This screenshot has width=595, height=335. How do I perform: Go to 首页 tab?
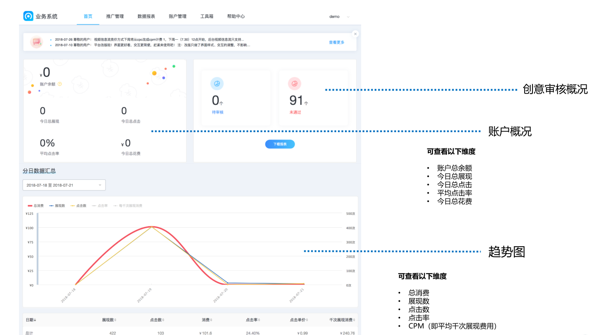pos(88,17)
